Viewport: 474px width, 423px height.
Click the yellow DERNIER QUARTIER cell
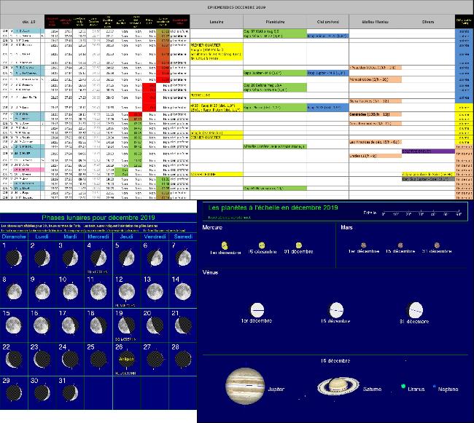[217, 138]
